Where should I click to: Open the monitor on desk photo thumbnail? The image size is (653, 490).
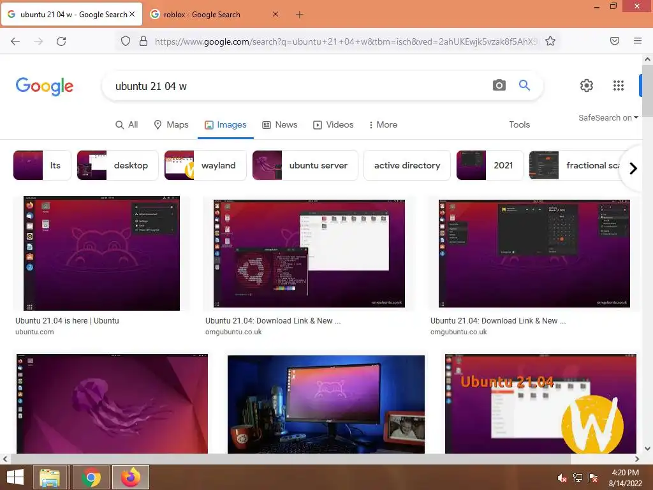click(326, 404)
